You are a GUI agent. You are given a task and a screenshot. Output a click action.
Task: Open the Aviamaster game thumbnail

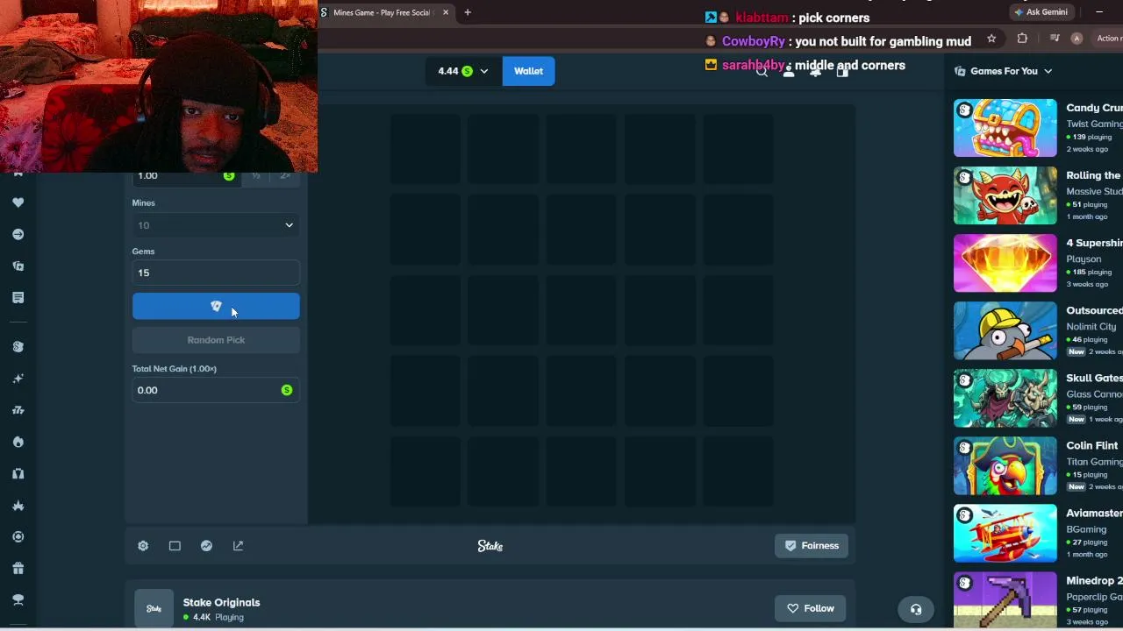coord(1005,533)
